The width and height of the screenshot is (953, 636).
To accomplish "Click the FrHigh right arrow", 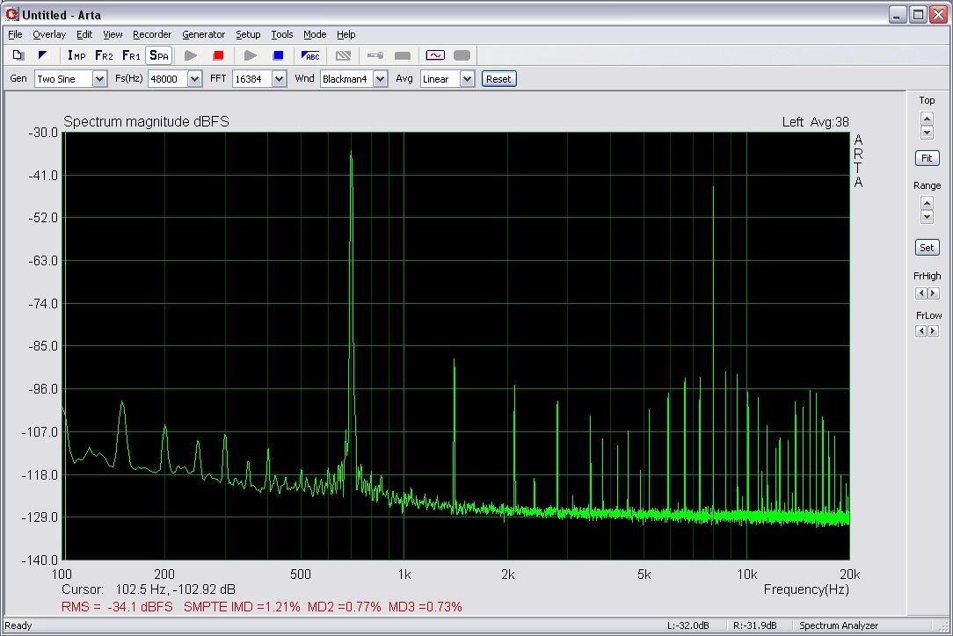I will click(933, 293).
